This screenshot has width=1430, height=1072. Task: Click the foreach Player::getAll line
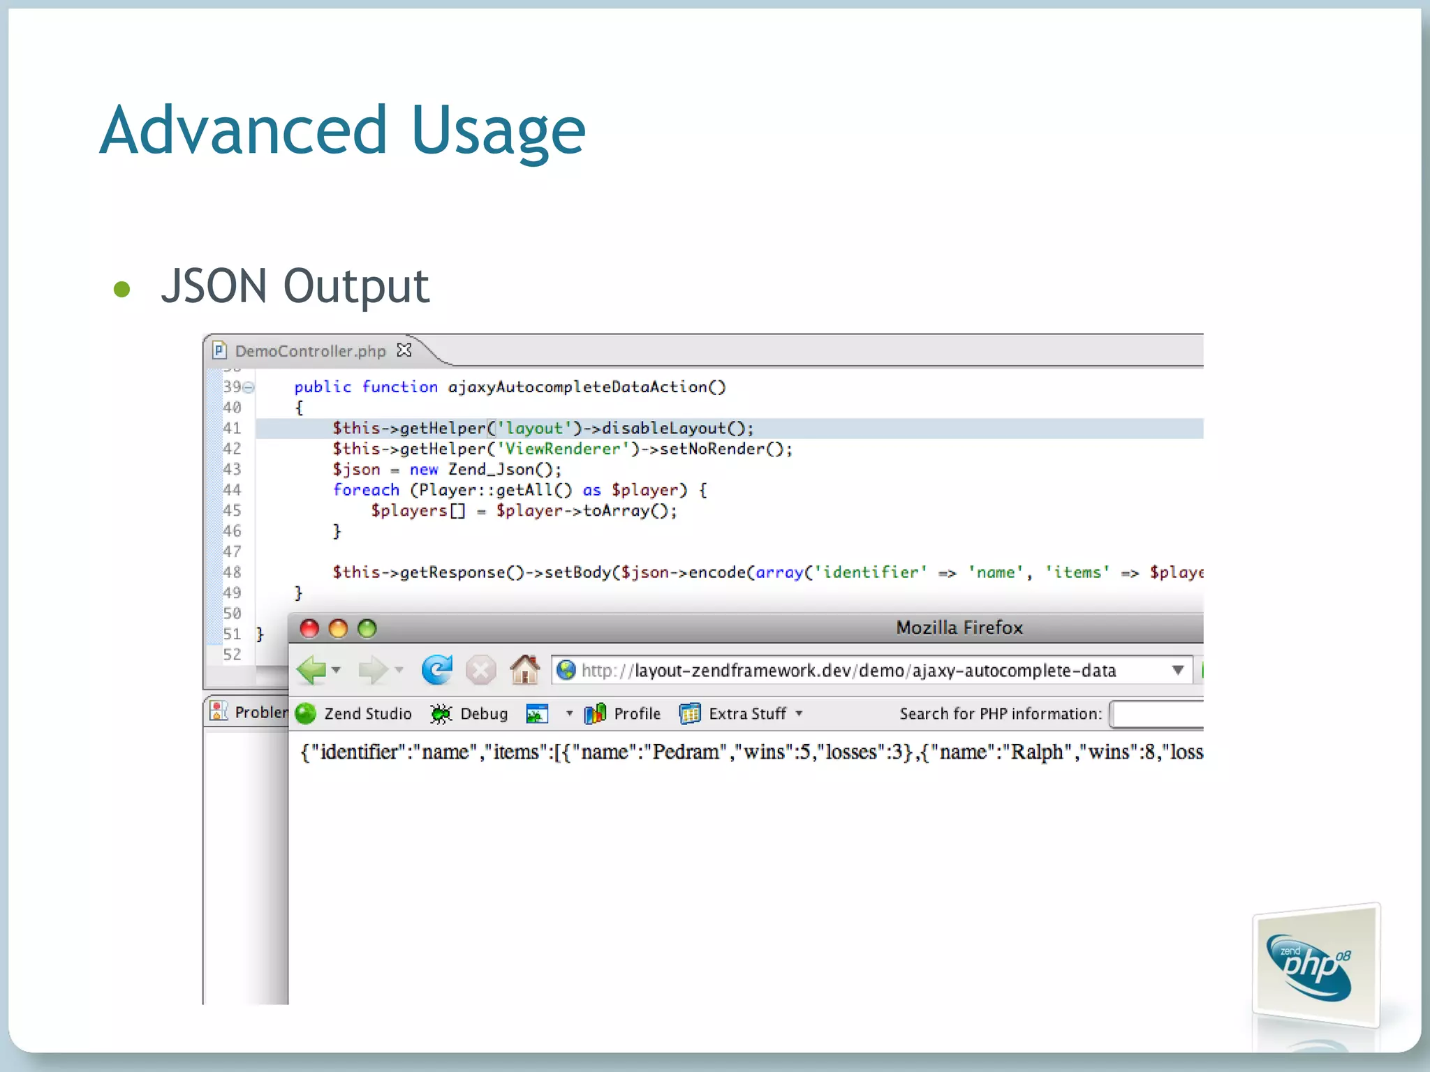point(520,490)
